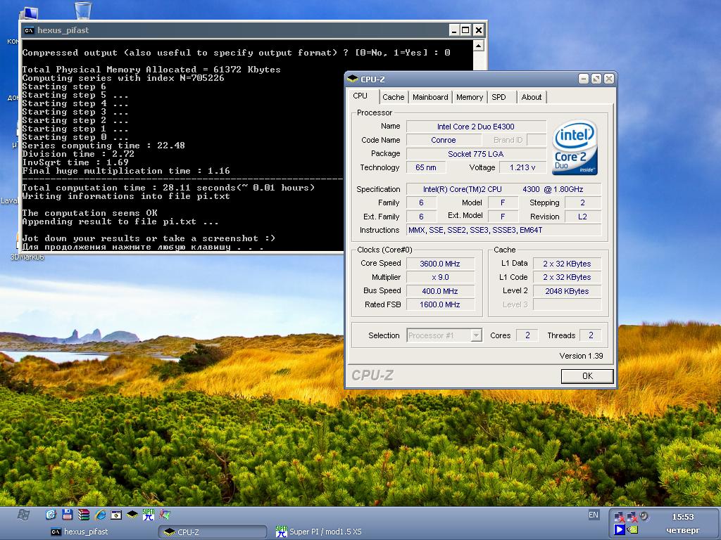Viewport: 721px width, 540px height.
Task: Click the EN language indicator
Action: [x=594, y=515]
